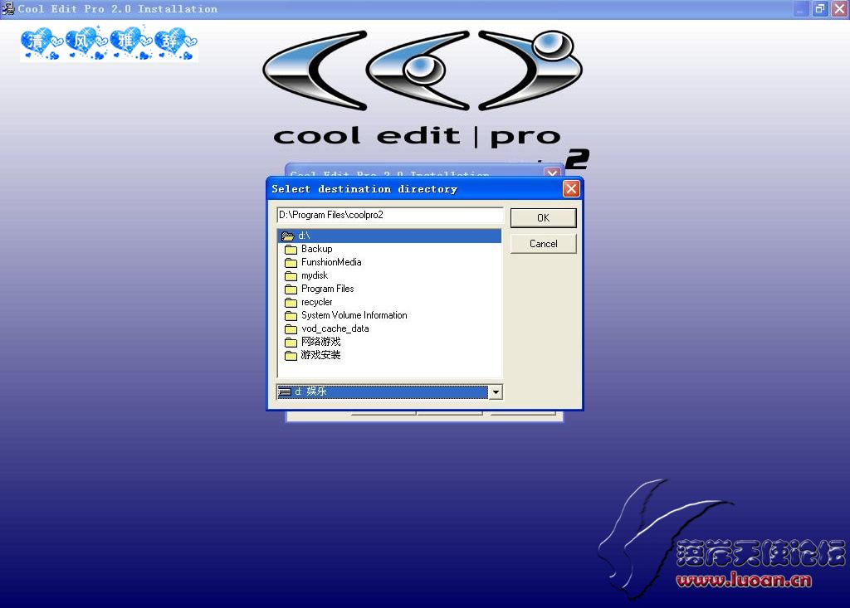Viewport: 850px width, 608px height.
Task: Select the System Volume Information folder
Action: pos(354,315)
